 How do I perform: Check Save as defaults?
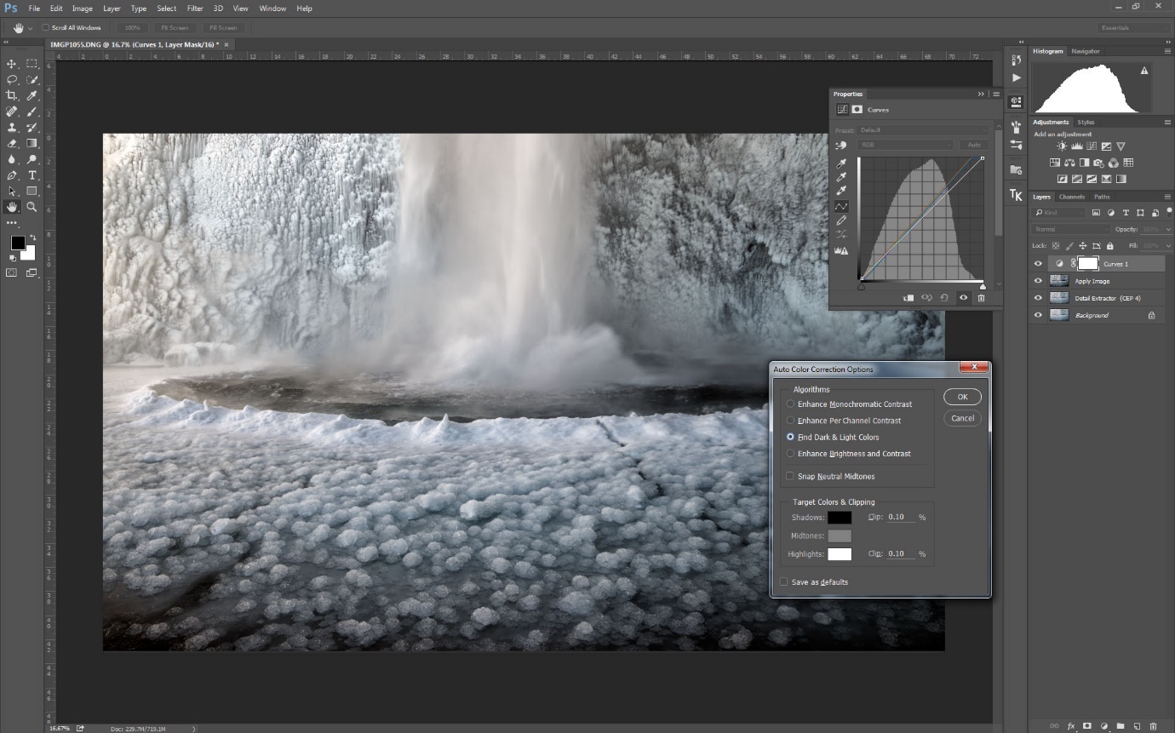784,582
